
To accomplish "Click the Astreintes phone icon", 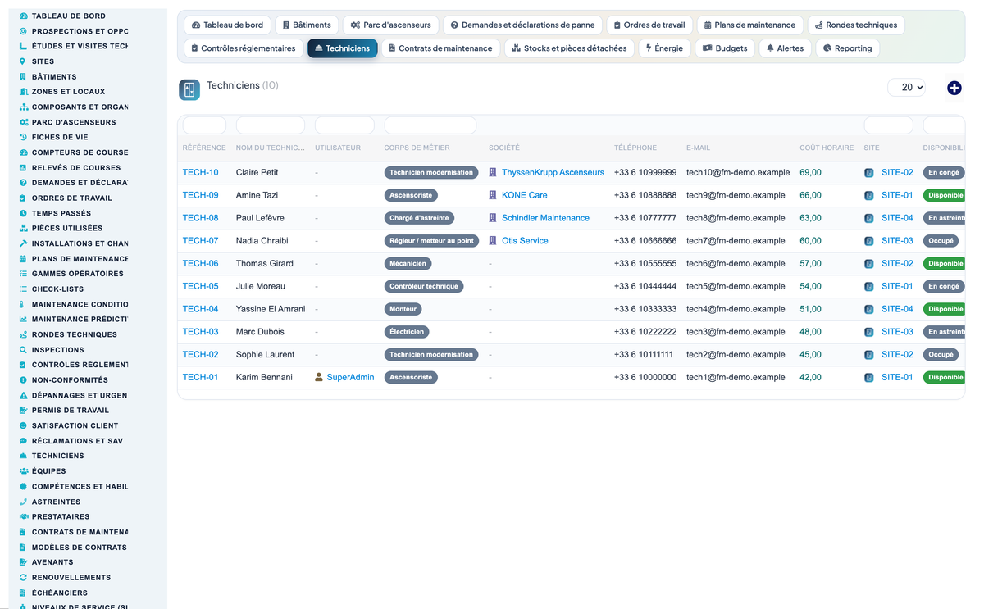I will point(23,501).
